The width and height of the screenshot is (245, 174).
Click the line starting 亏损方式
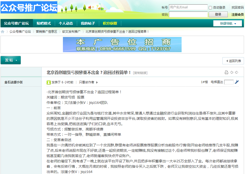coord(75,129)
